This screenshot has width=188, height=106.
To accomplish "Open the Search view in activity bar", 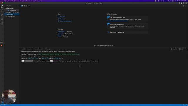I will click(2, 11).
